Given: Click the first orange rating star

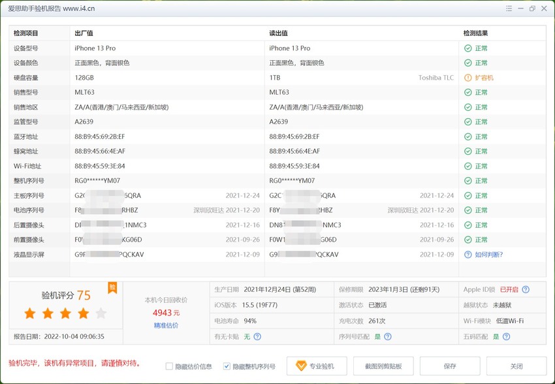Looking at the screenshot, I should click(30, 313).
